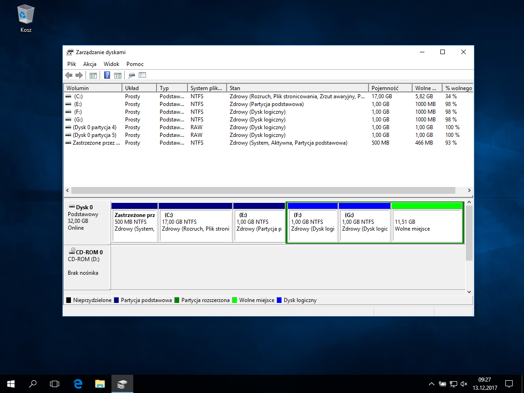Click the '5,82 GB' free space cell
Viewport: 524px width, 393px height.
tap(424, 96)
